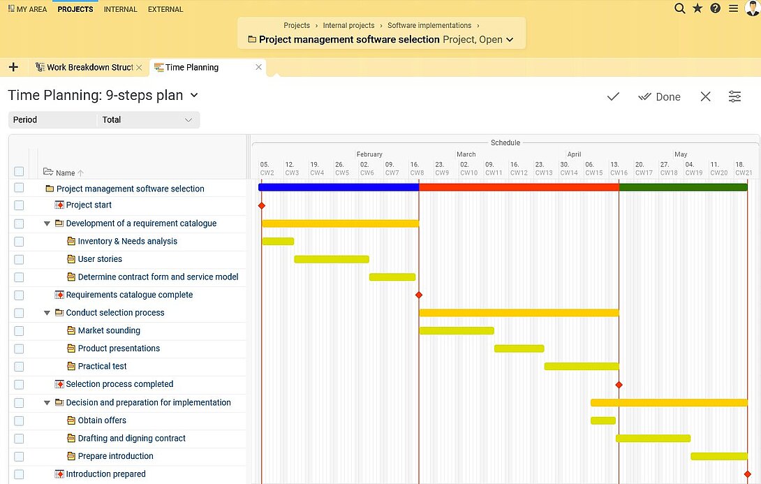Click the User stories folder icon
761x484 pixels.
(71, 258)
